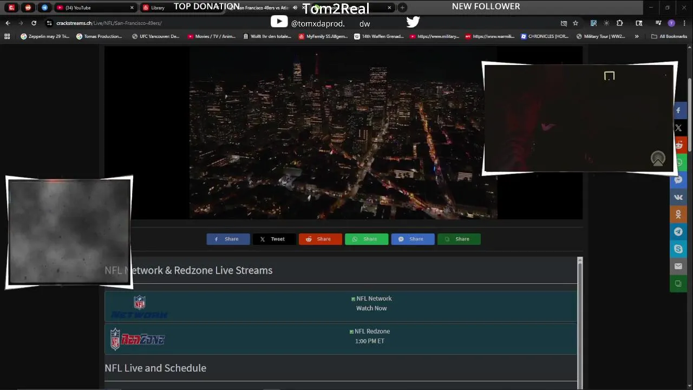Image resolution: width=693 pixels, height=390 pixels.
Task: Open the NFL Network Watch Now link
Action: (x=371, y=308)
